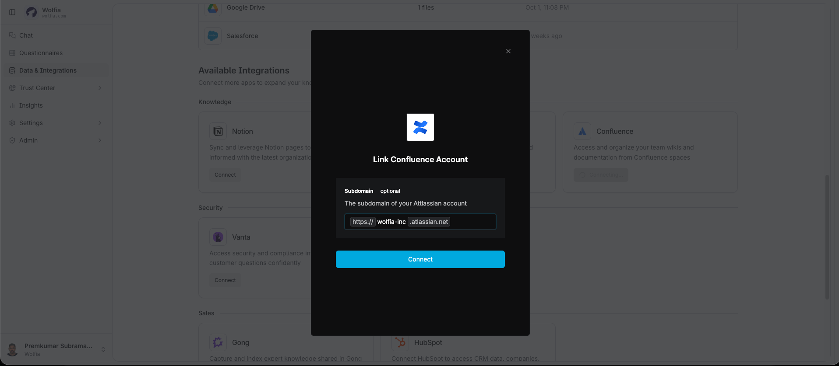The height and width of the screenshot is (366, 839).
Task: Expand the Trust Center chevron
Action: coord(100,88)
